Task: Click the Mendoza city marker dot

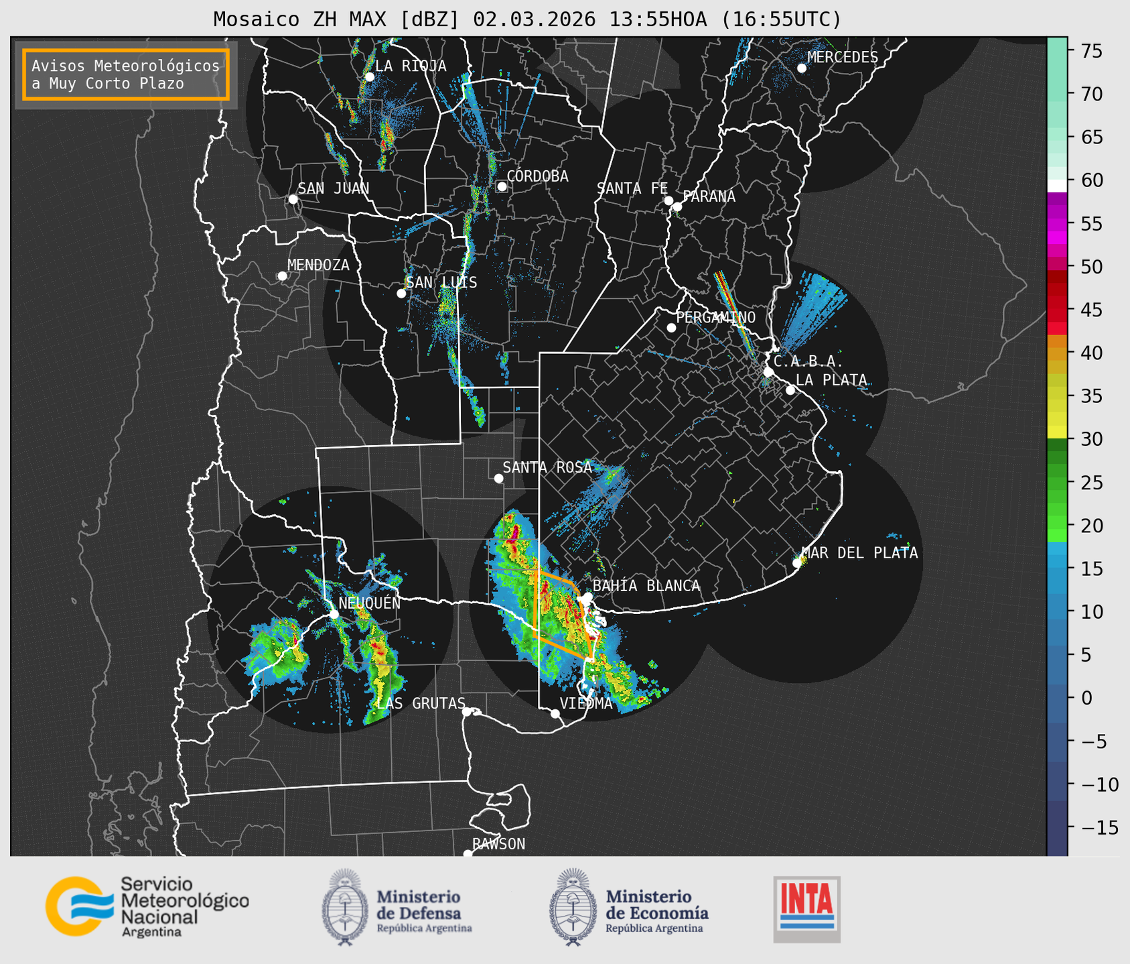Action: click(282, 276)
